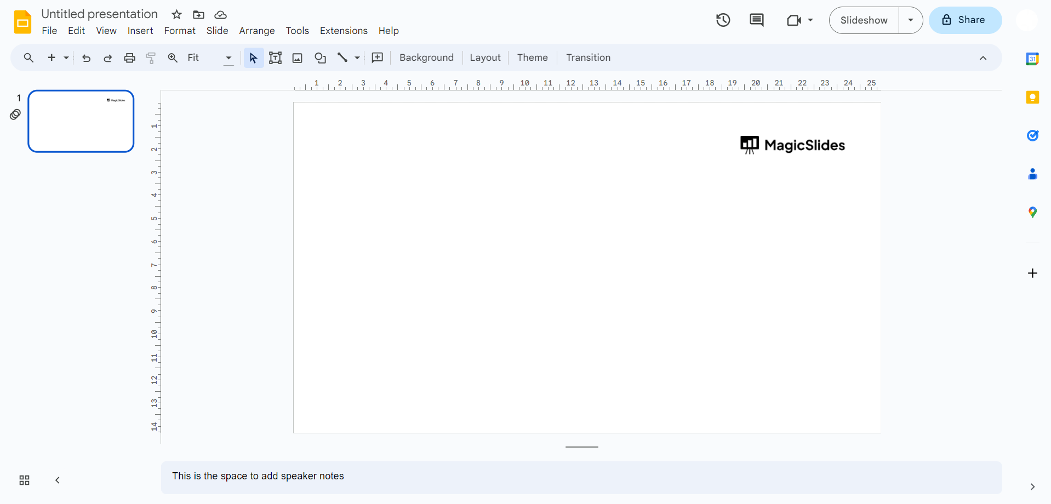Expand the new slide layout dropdown arrow

(66, 58)
